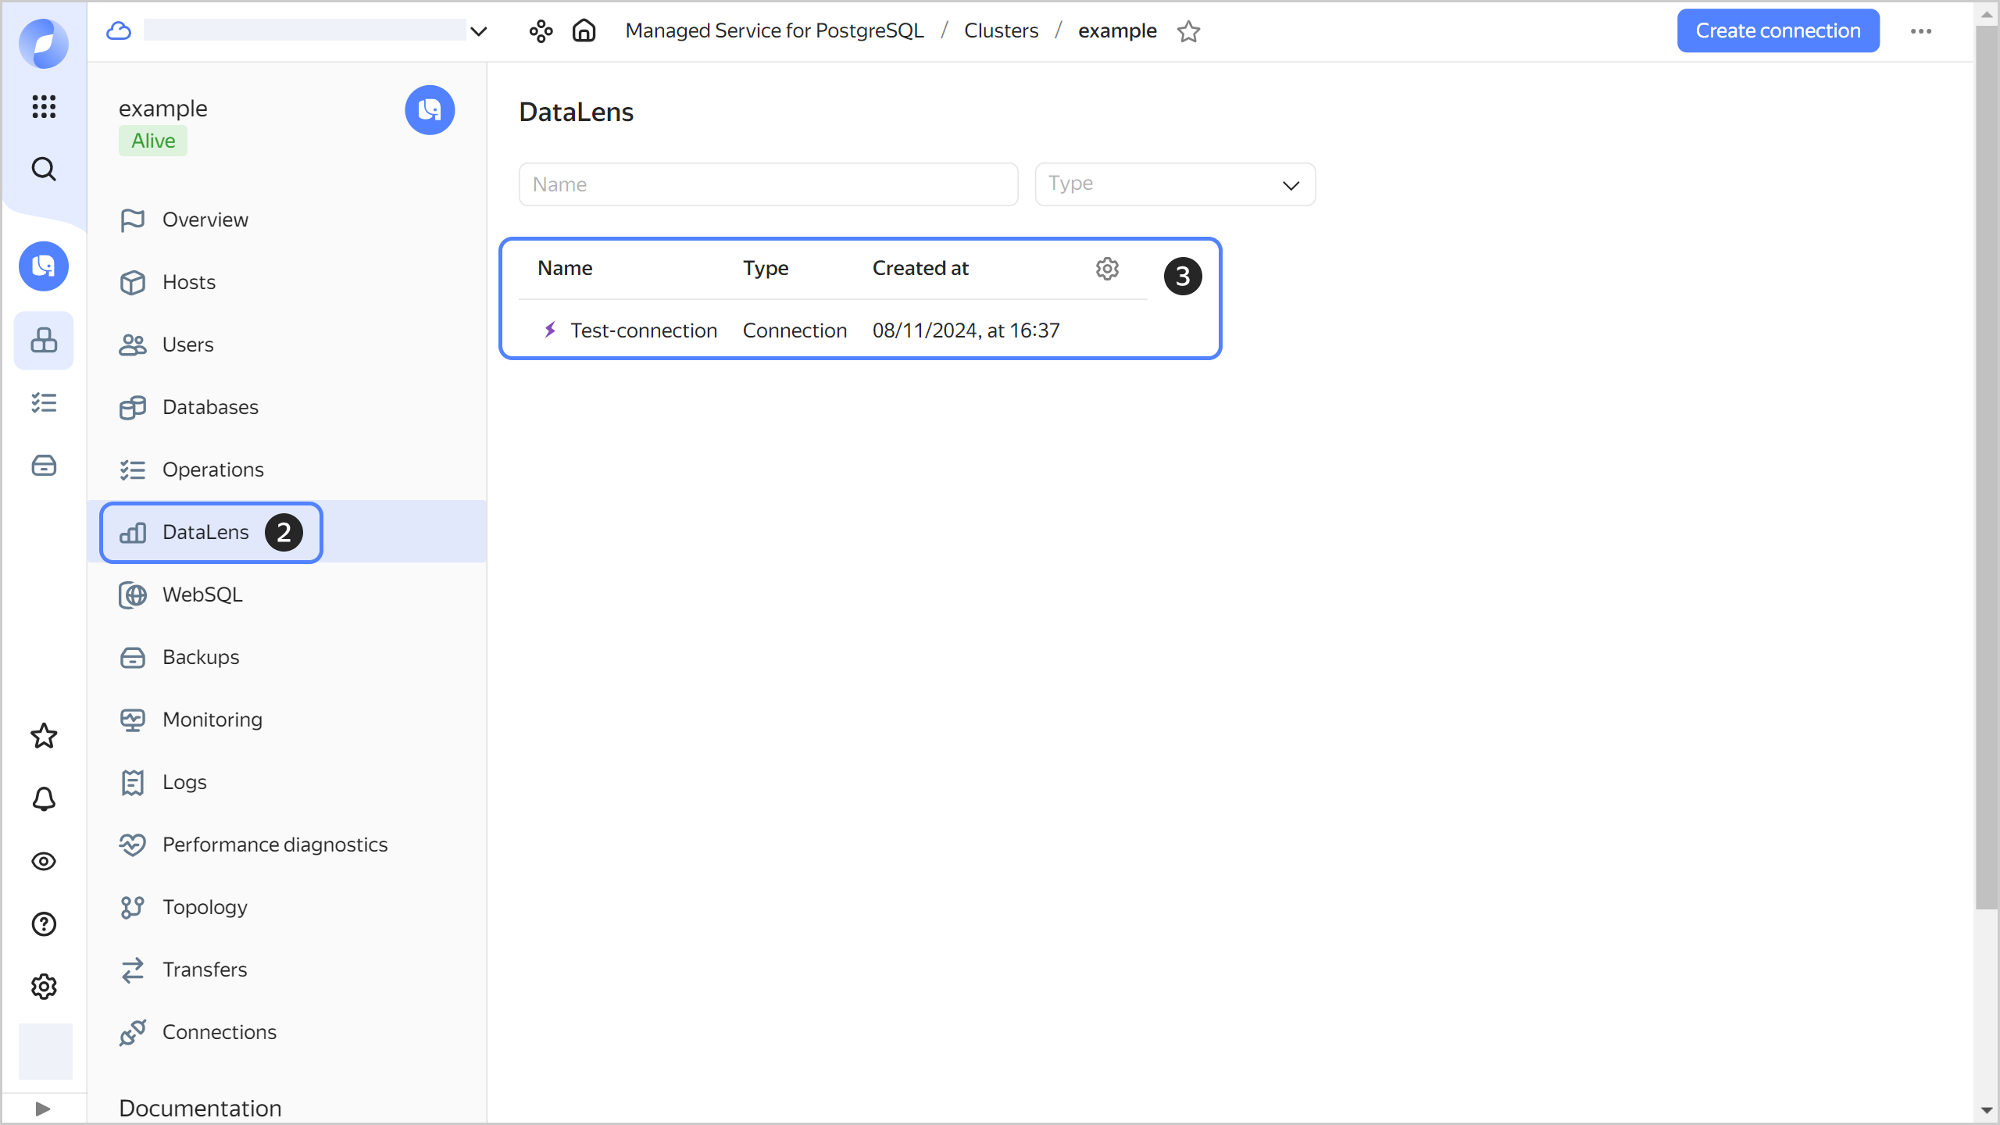Open the Test-connection entry
This screenshot has width=2000, height=1125.
click(643, 330)
